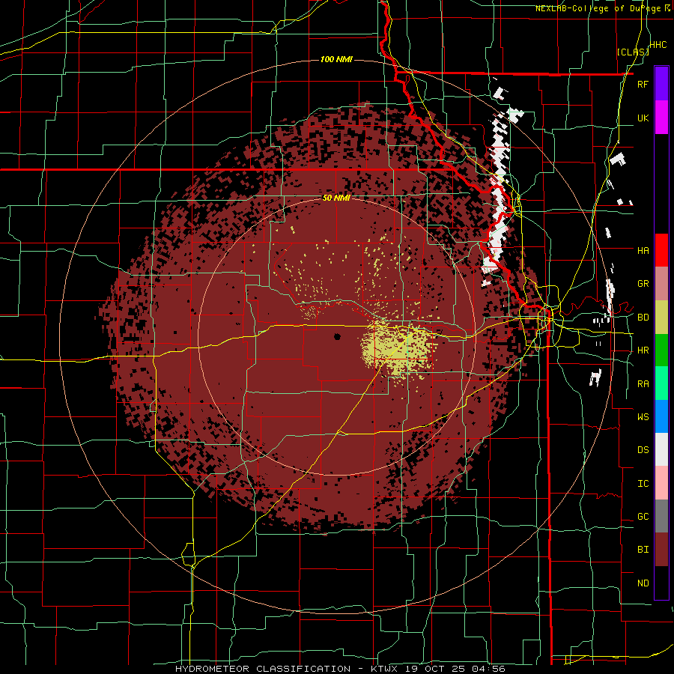
Task: Click the DS white legend swatch
Action: click(661, 449)
